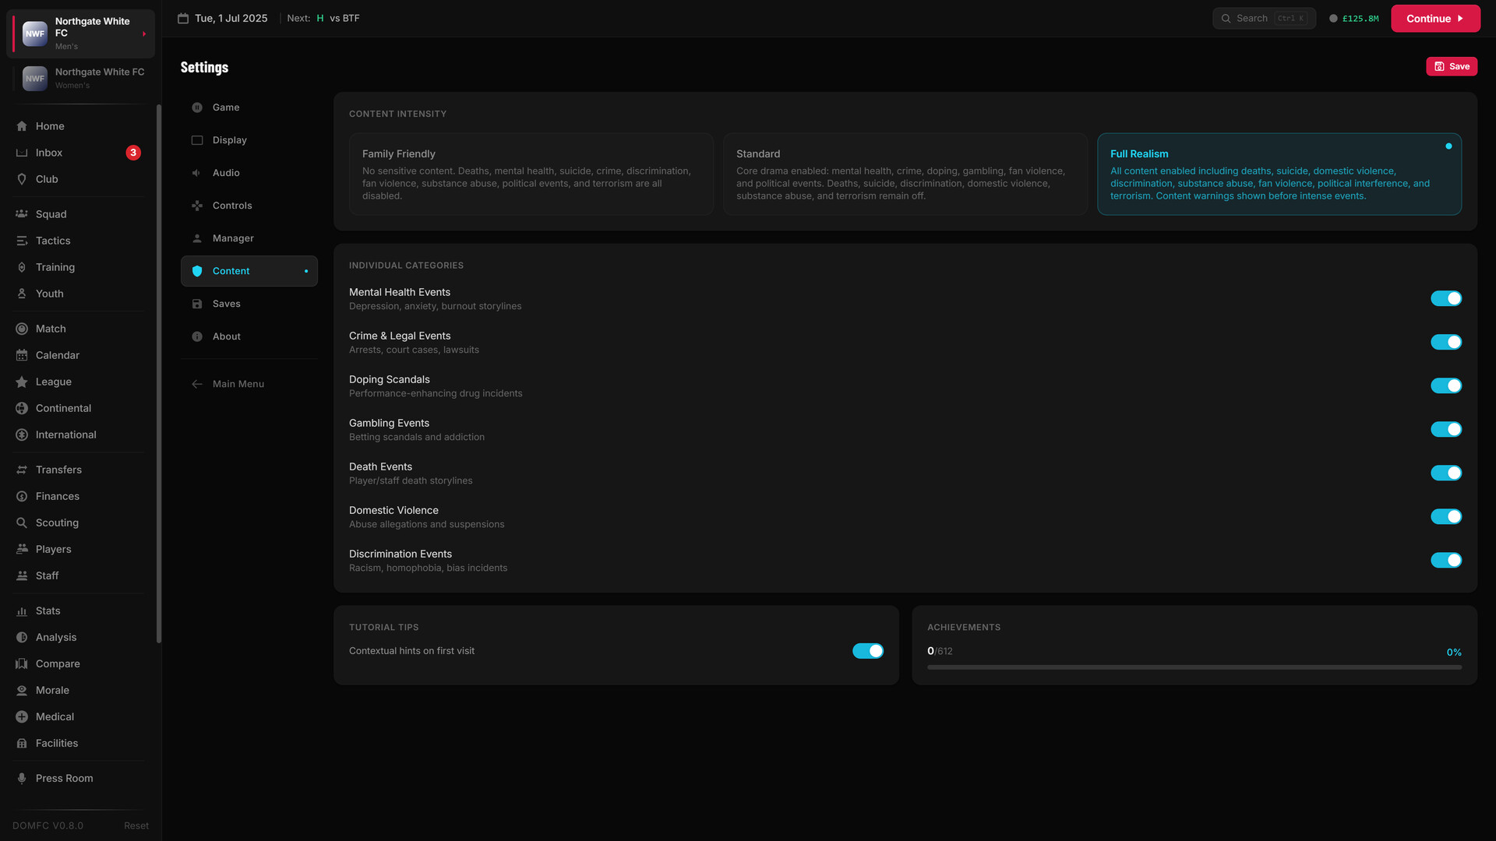The height and width of the screenshot is (841, 1496).
Task: Click the Save button
Action: 1452,66
